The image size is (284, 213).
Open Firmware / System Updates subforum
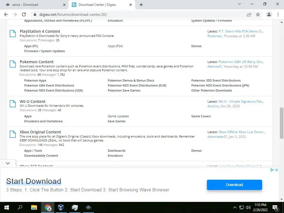pos(45,51)
